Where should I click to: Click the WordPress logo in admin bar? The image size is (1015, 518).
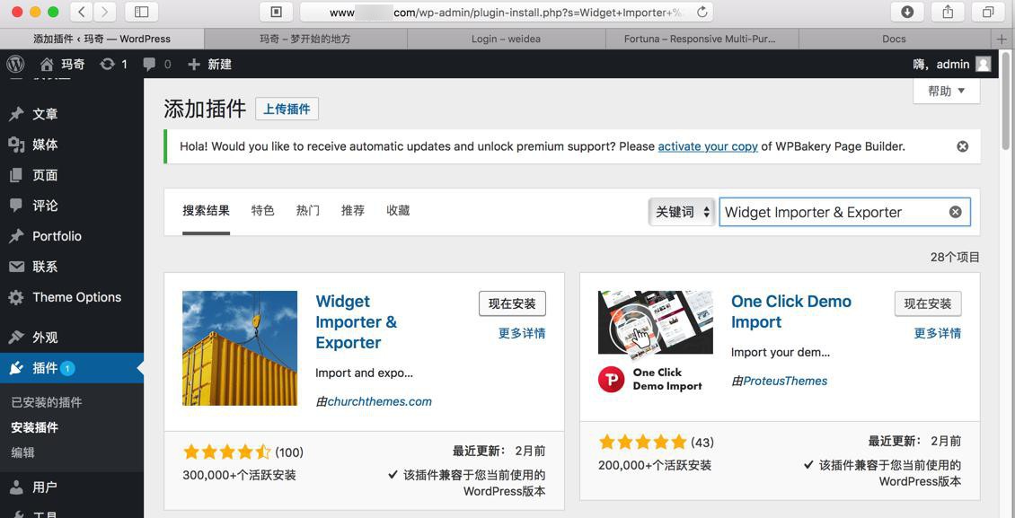click(15, 64)
